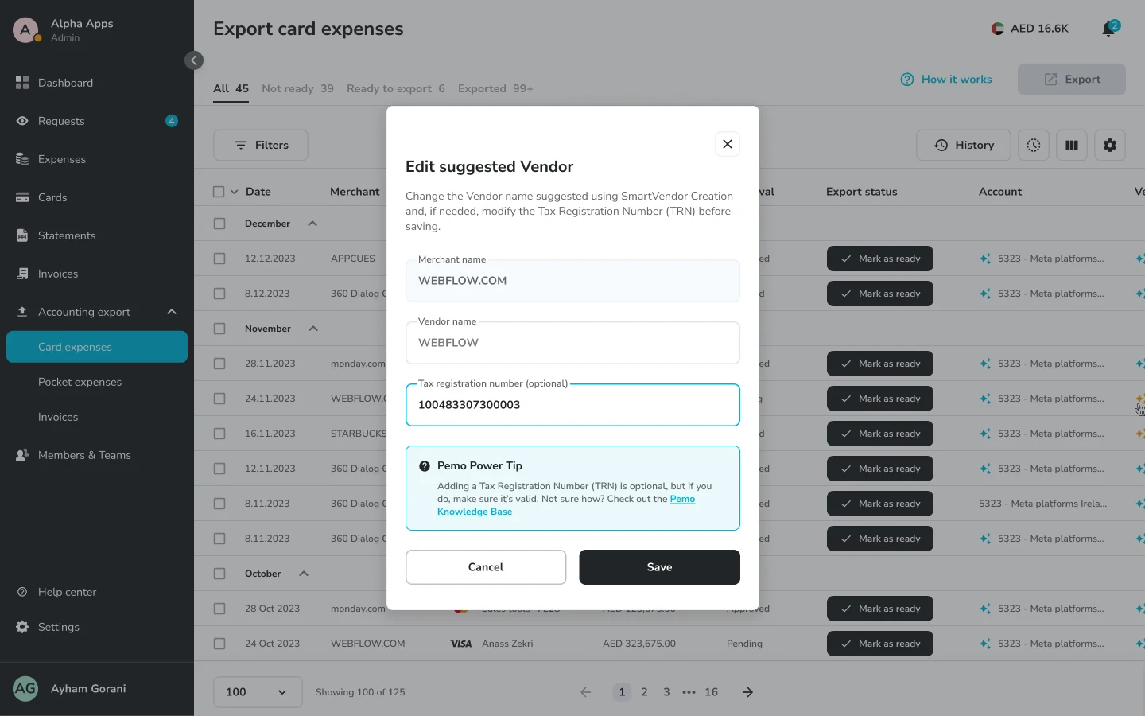Image resolution: width=1145 pixels, height=716 pixels.
Task: Check the 28.11.2023 monday.com row checkbox
Action: (x=219, y=364)
